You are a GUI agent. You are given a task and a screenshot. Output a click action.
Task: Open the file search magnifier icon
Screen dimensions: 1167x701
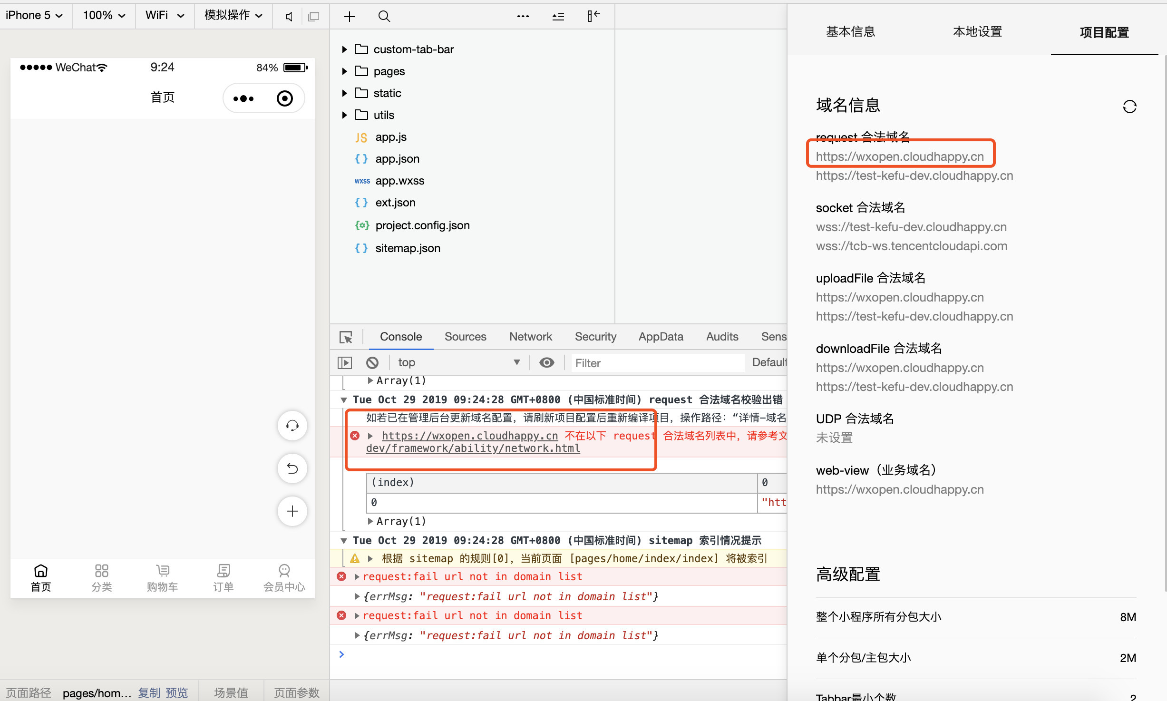(x=384, y=17)
